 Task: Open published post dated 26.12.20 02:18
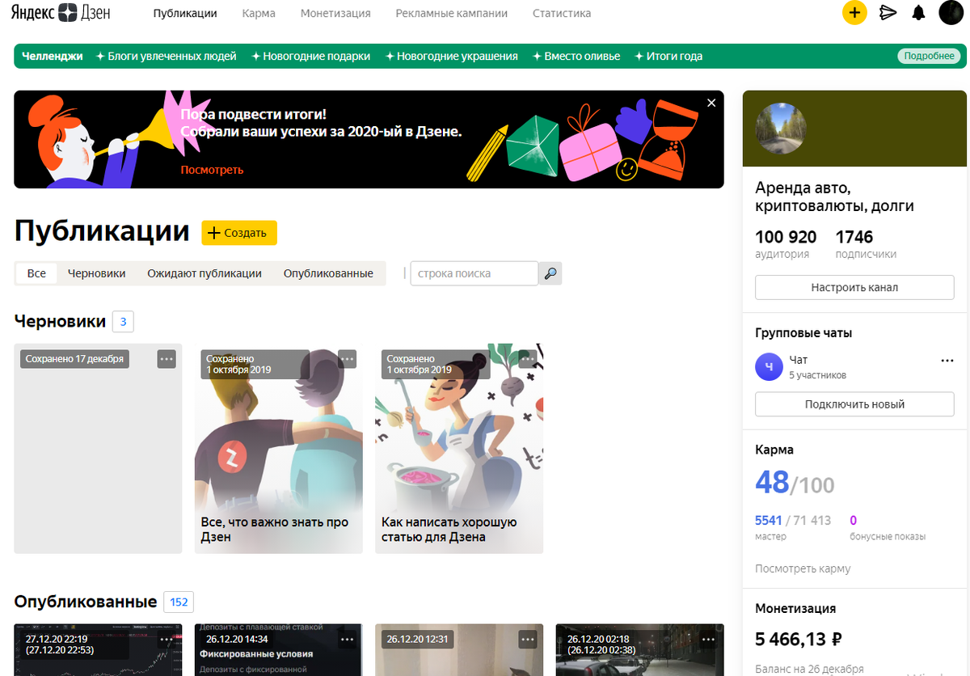pos(640,649)
